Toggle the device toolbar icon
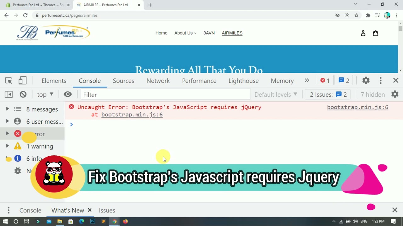 click(x=22, y=81)
